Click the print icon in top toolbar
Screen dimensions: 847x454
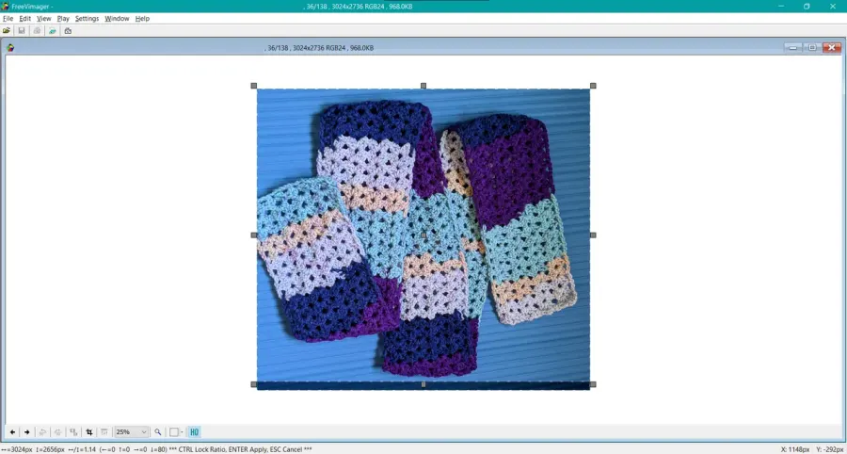[37, 31]
